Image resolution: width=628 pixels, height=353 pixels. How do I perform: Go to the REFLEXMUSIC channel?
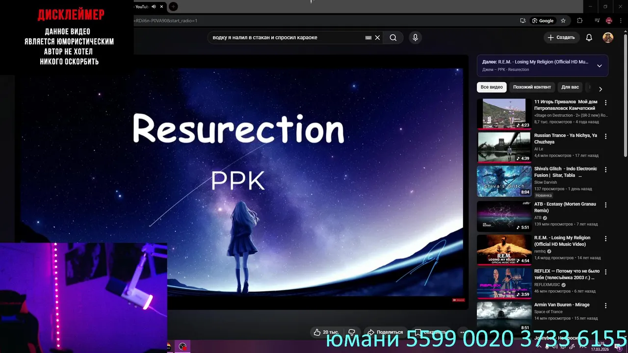(x=547, y=285)
